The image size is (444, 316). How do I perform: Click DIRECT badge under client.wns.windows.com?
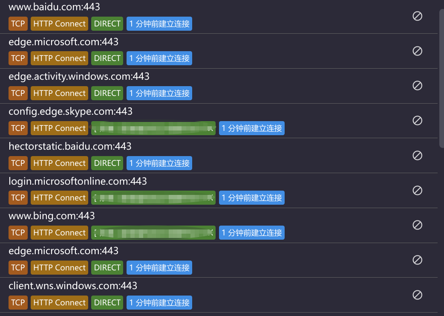(107, 302)
